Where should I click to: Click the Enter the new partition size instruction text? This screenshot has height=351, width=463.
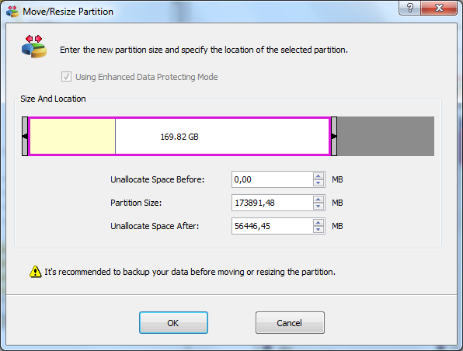[204, 50]
